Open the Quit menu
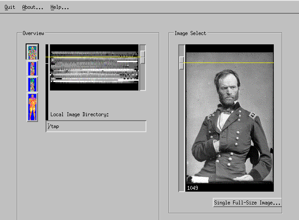The height and width of the screenshot is (220, 299). (x=10, y=7)
